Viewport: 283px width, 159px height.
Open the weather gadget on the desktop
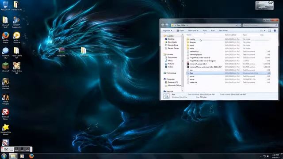pyautogui.click(x=264, y=6)
